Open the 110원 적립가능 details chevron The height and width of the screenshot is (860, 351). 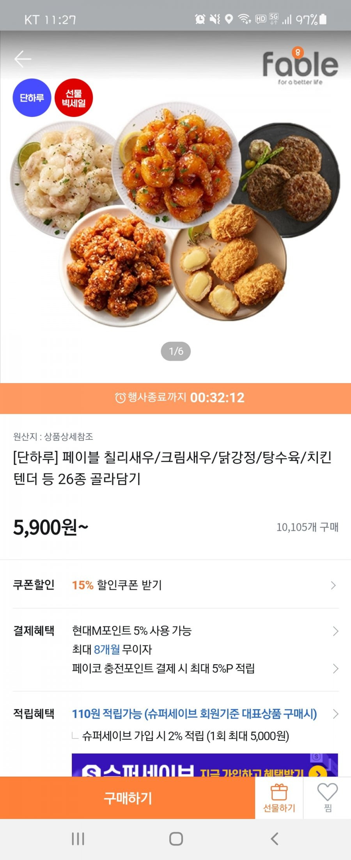coord(335,714)
